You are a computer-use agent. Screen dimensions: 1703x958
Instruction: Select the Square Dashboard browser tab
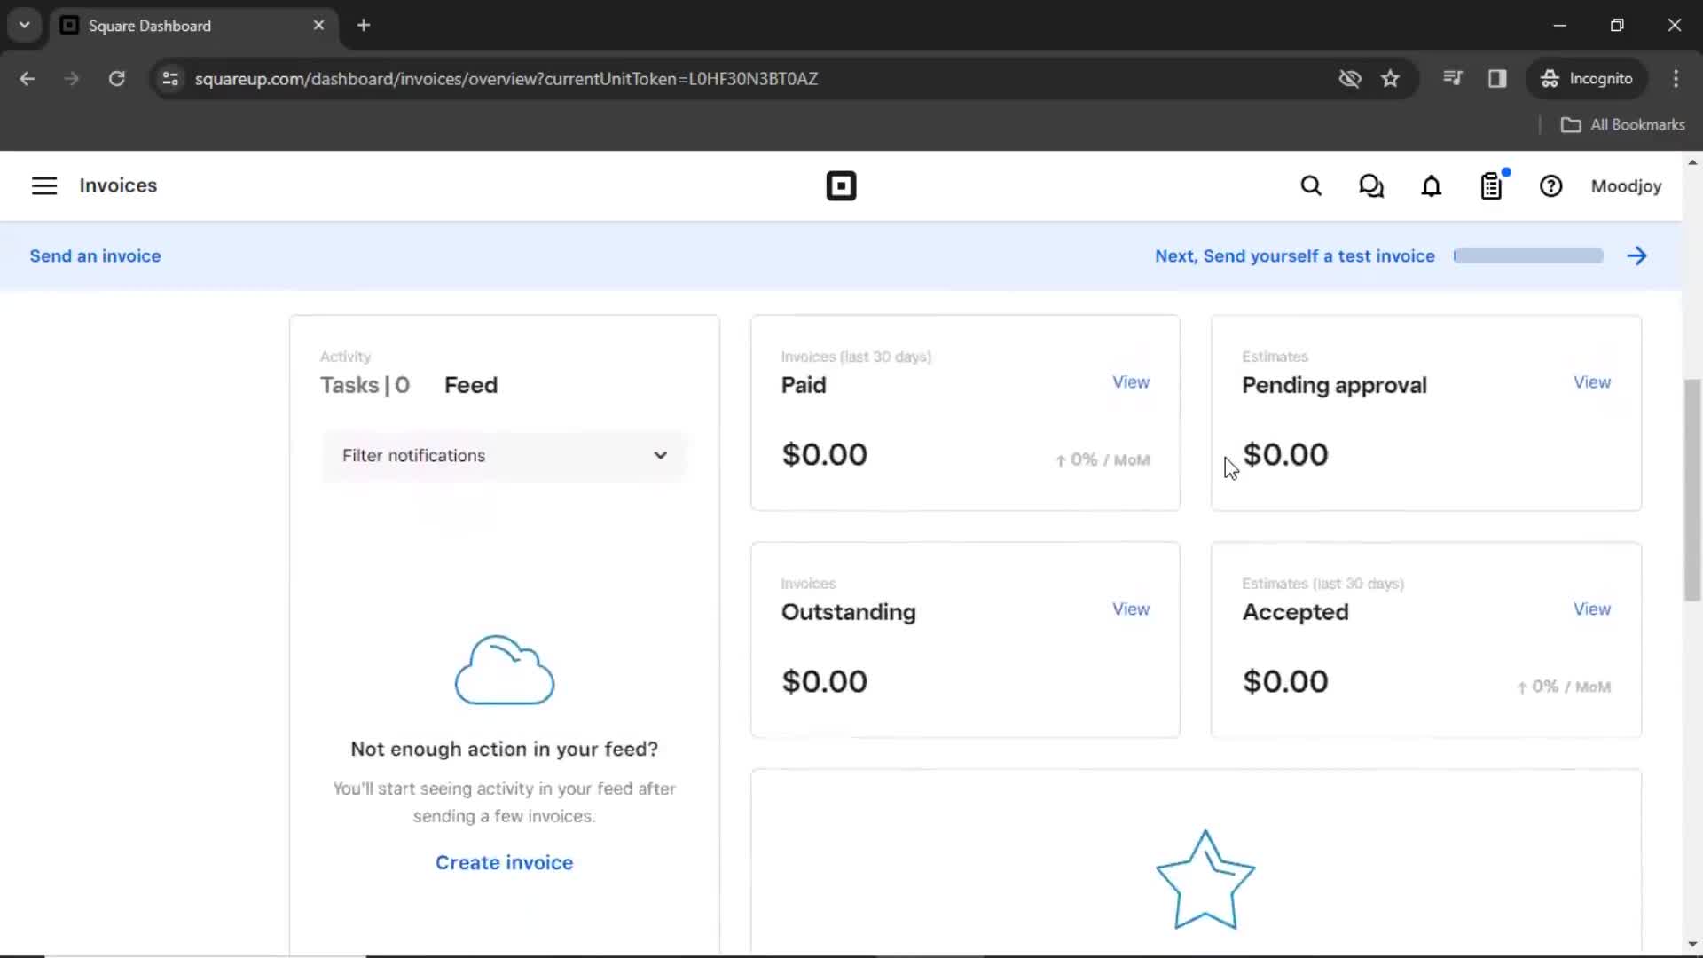click(192, 25)
